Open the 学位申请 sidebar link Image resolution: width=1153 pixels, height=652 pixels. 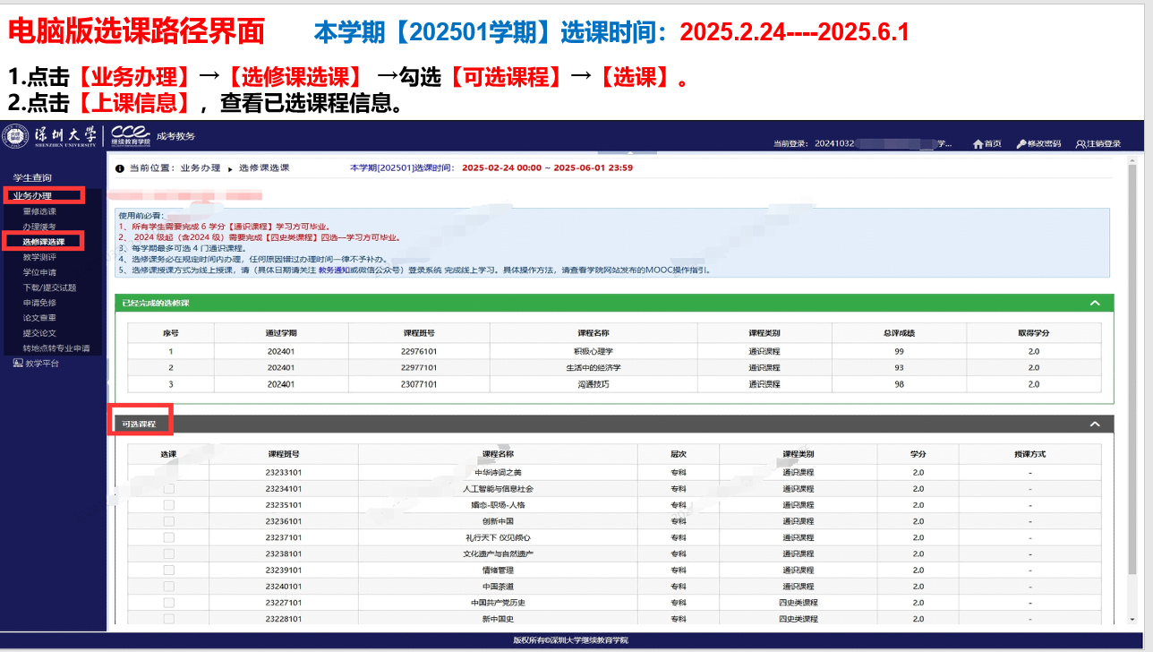[39, 272]
